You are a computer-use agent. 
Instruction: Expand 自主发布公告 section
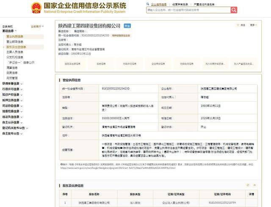point(12,134)
